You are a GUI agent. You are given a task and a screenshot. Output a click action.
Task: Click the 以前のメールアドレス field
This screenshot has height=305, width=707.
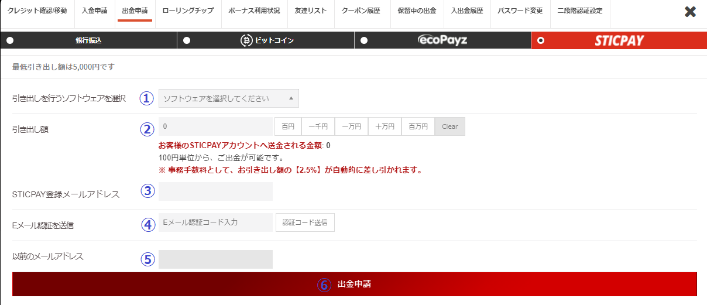coord(215,259)
